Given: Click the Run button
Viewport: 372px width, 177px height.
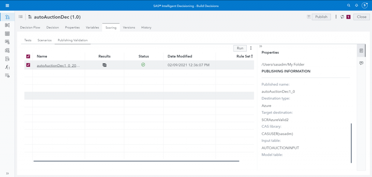Looking at the screenshot, I should [x=240, y=48].
